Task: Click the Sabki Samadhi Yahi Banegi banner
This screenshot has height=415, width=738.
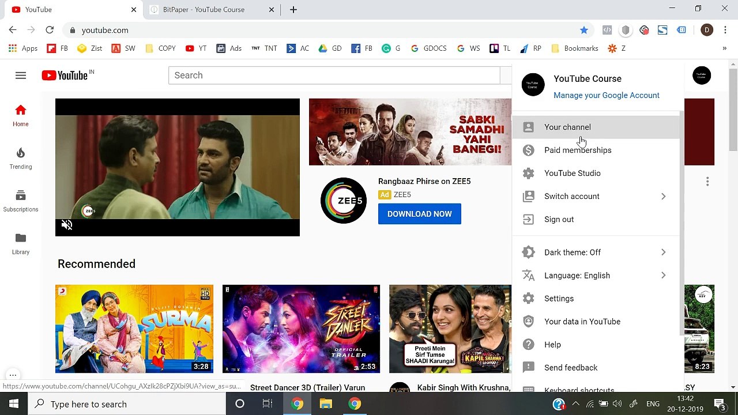Action: click(410, 132)
